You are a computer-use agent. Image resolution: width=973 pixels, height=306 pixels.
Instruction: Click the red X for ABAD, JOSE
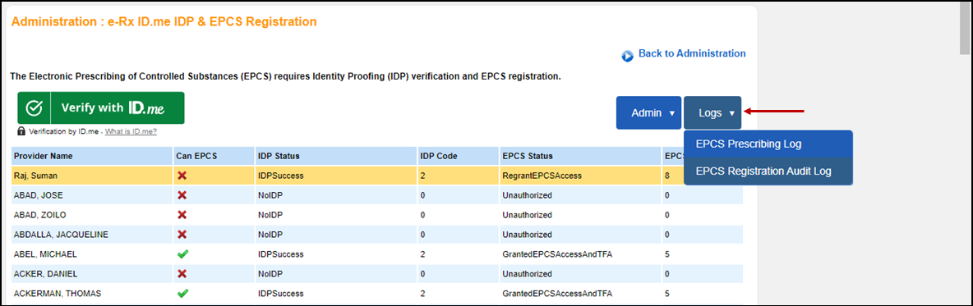(182, 195)
